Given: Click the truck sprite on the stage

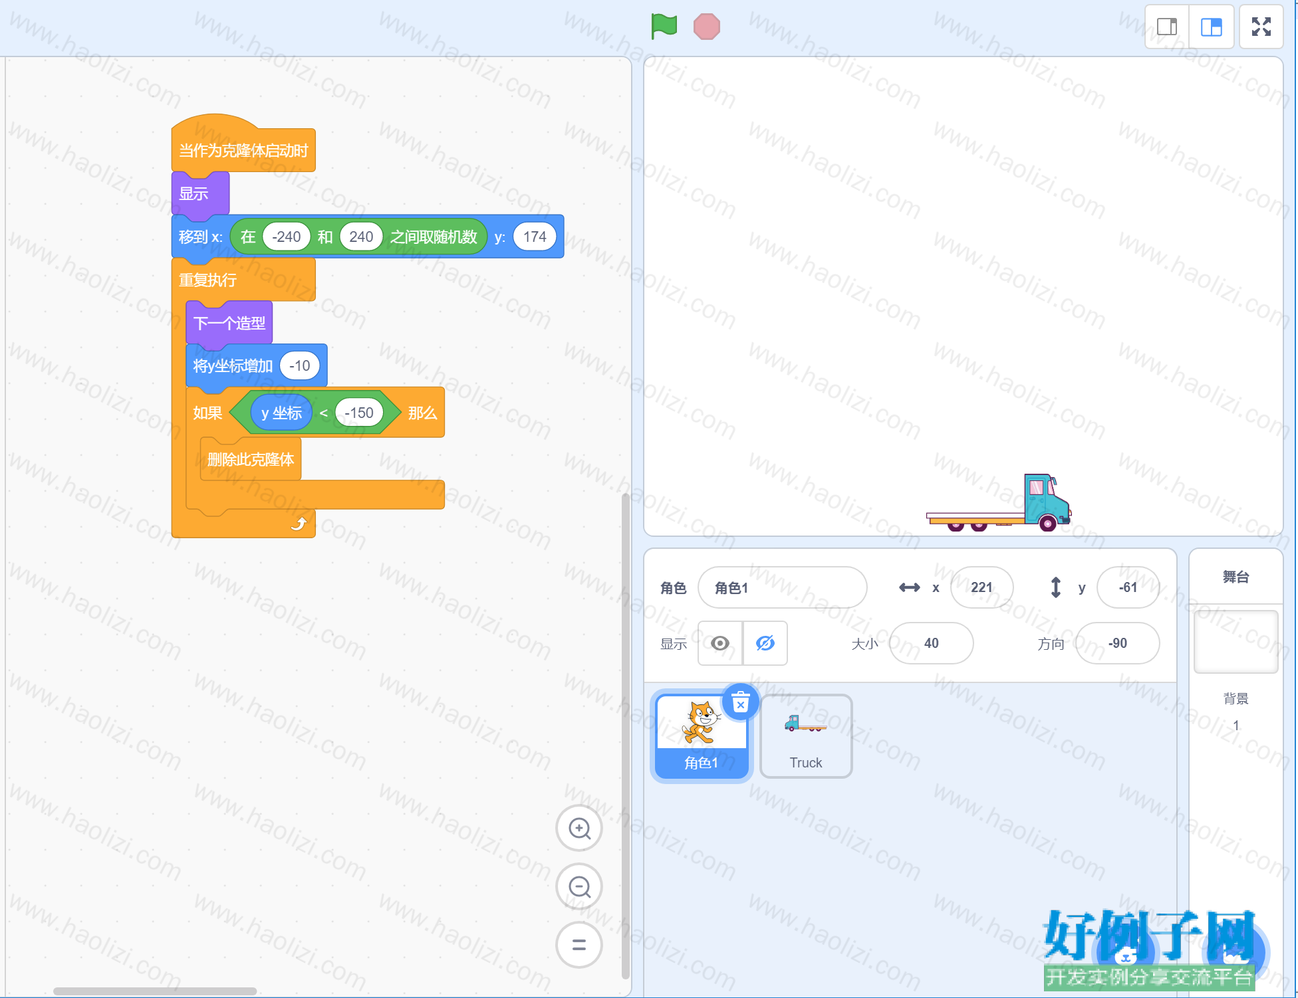Looking at the screenshot, I should pyautogui.click(x=999, y=503).
